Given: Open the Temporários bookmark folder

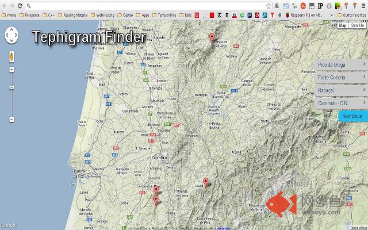Looking at the screenshot, I should (x=164, y=16).
